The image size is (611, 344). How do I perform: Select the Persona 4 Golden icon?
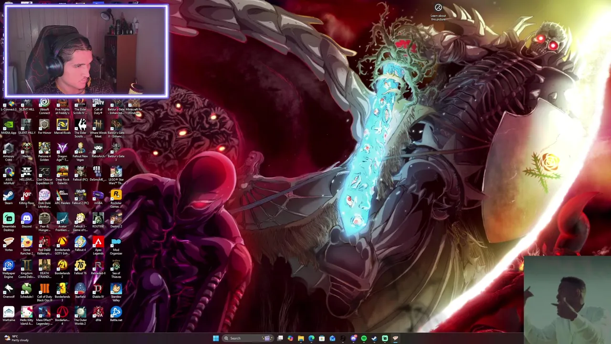(44, 153)
